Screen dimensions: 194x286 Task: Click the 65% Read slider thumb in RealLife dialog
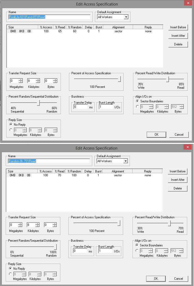pos(167,79)
